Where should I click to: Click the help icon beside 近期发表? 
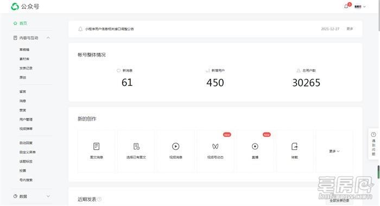99,199
